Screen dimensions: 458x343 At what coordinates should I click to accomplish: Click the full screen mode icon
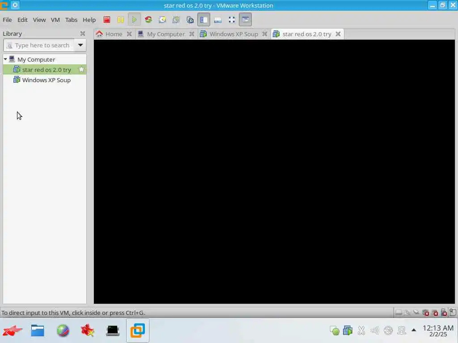pyautogui.click(x=232, y=20)
